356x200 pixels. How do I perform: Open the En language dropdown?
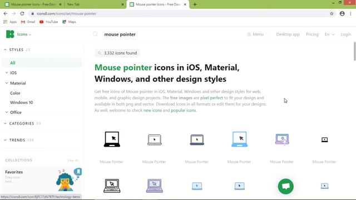coord(329,34)
